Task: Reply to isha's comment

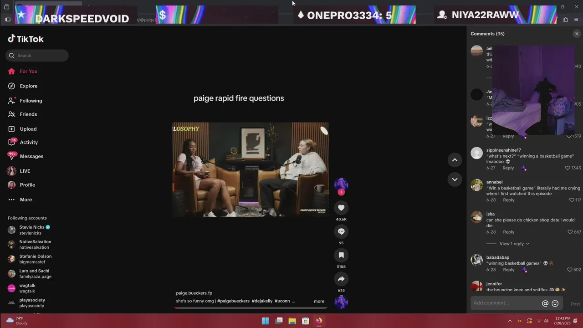Action: (x=509, y=232)
